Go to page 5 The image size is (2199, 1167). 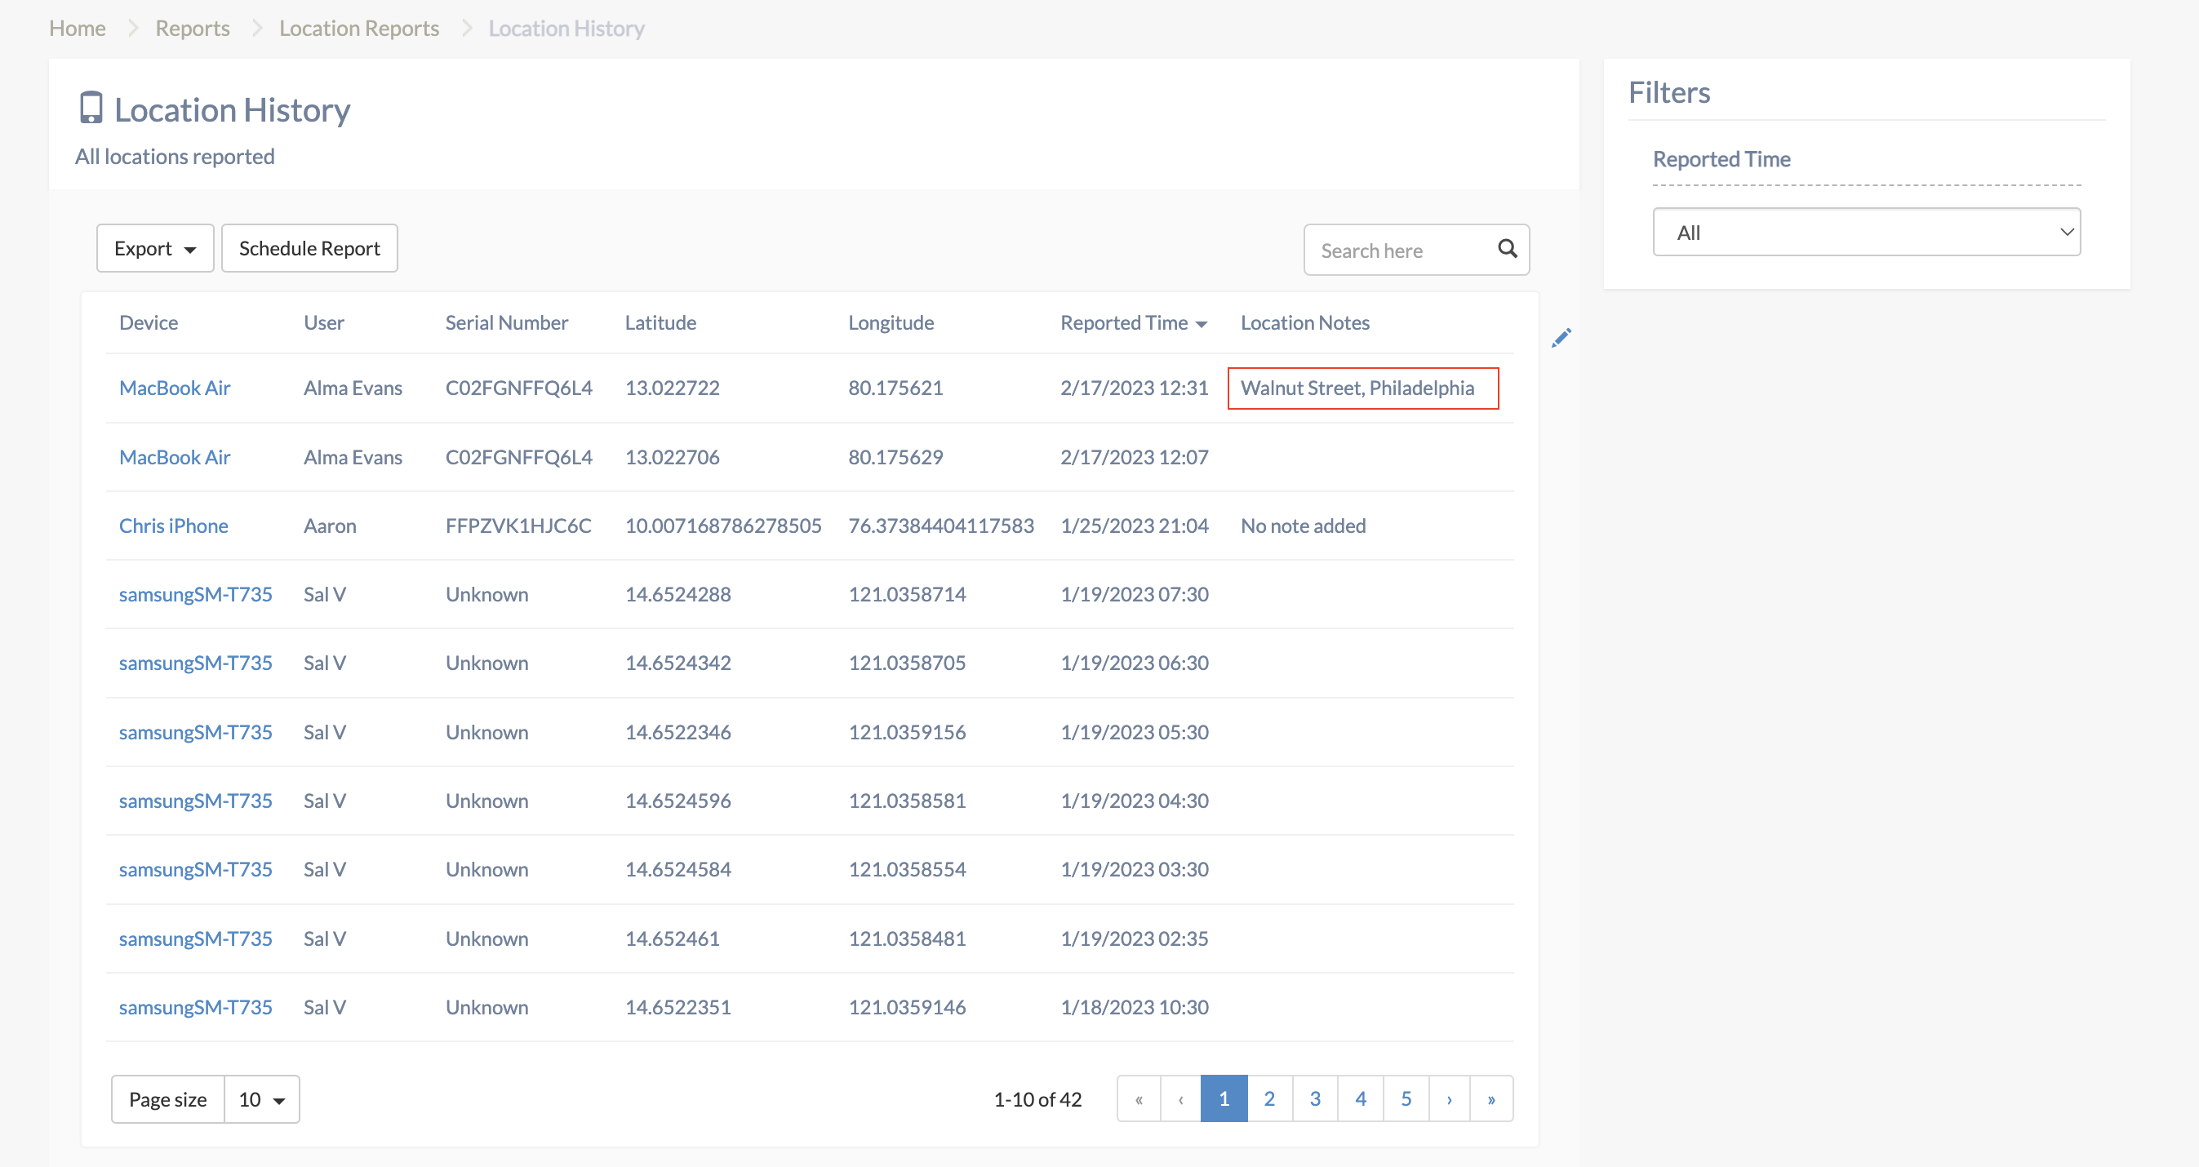[x=1406, y=1098]
